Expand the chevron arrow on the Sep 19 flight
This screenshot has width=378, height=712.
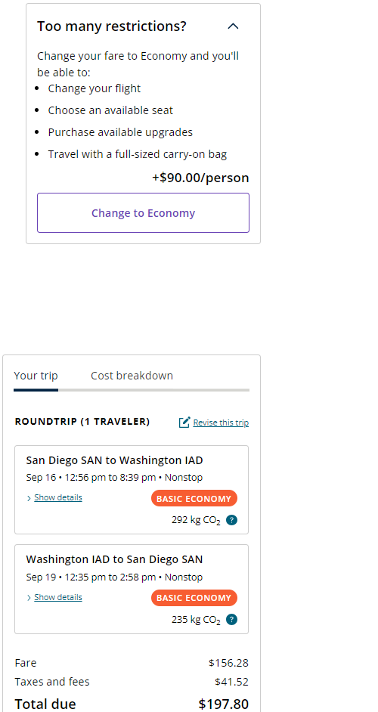coord(29,598)
